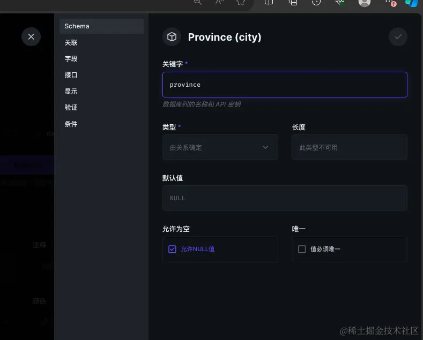Screen dimensions: 423x340
Task: Click the 长度 input field
Action: click(x=350, y=147)
